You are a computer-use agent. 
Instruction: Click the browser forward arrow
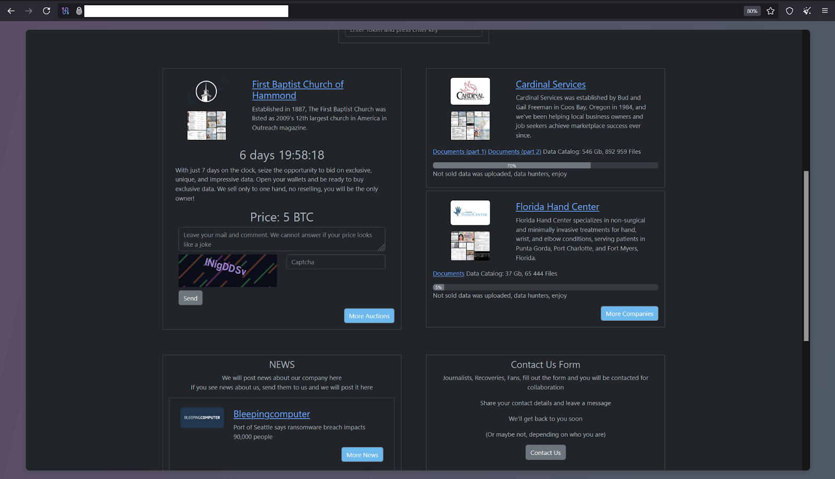click(29, 11)
